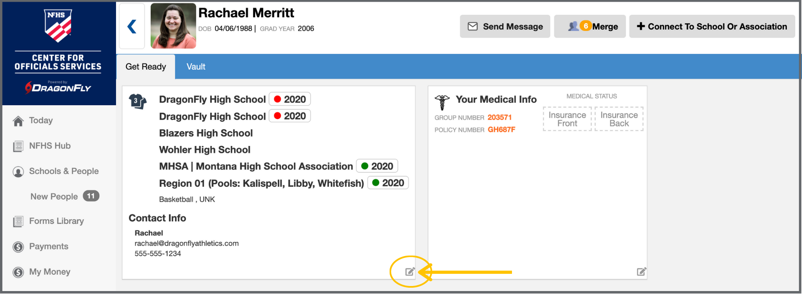Click the Today home icon
This screenshot has height=294, width=802.
point(18,121)
